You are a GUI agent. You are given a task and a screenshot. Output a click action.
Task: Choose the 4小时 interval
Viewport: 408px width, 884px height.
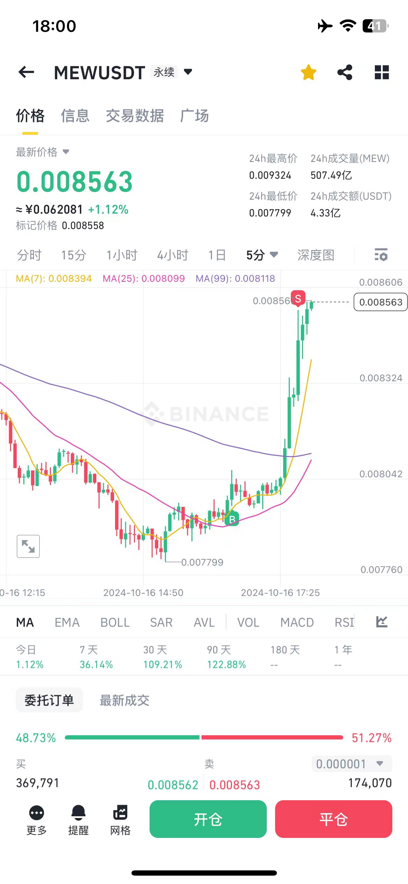pos(173,255)
